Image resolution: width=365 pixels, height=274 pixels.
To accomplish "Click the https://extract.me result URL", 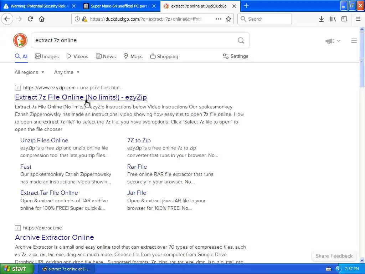I will point(43,228).
